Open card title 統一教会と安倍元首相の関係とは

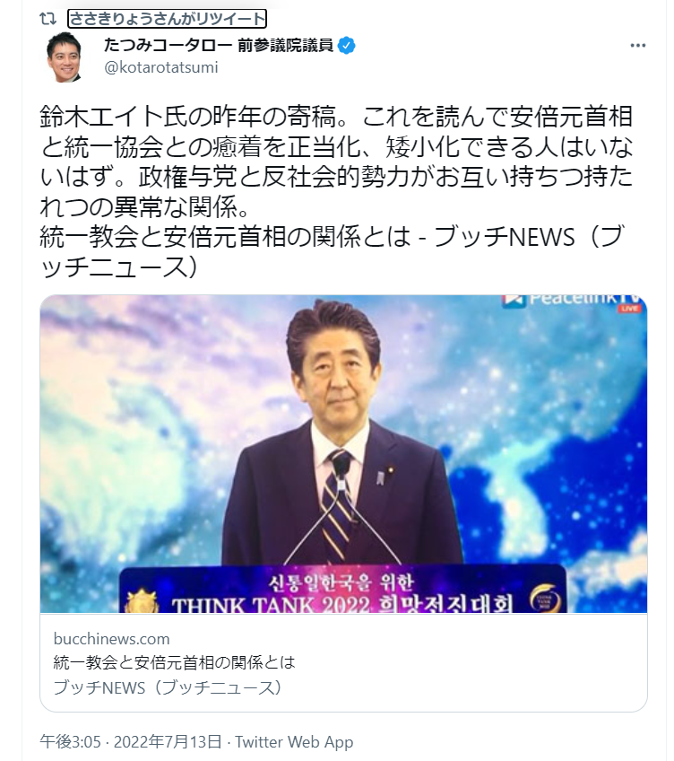175,662
